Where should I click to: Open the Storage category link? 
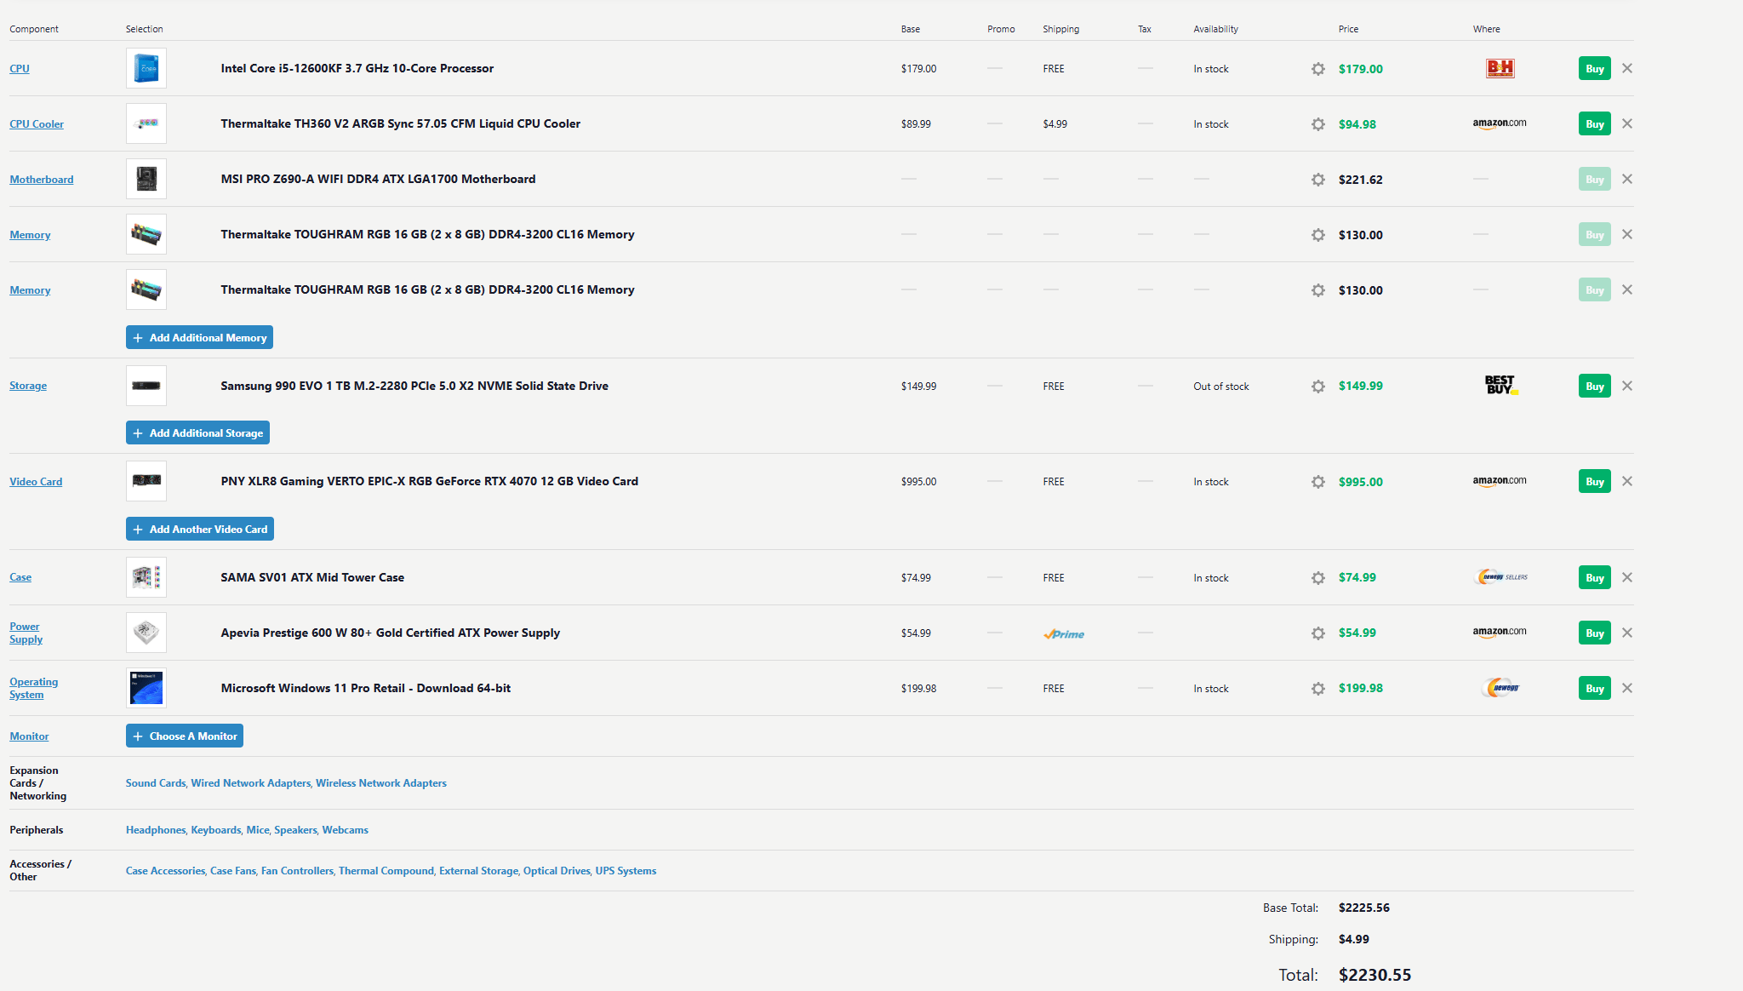pos(28,386)
